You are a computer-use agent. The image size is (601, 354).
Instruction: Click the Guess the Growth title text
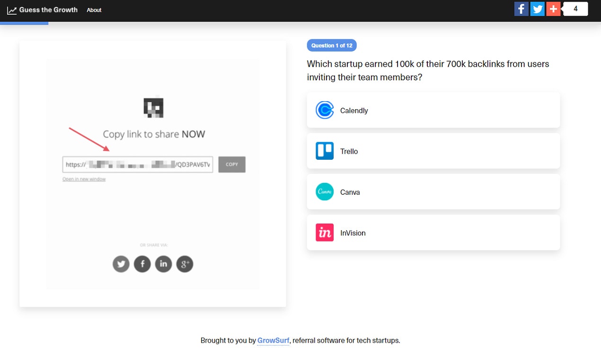[48, 10]
